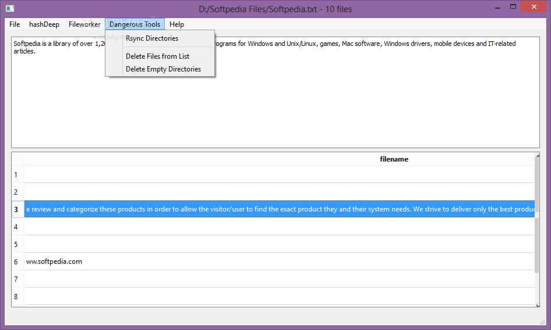Open the File menu
This screenshot has height=330, width=551.
(15, 24)
